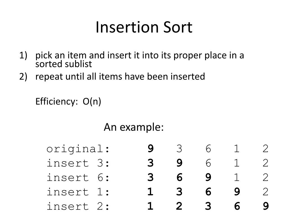Select the "Efficiency: O(n)" text line

pyautogui.click(x=68, y=101)
